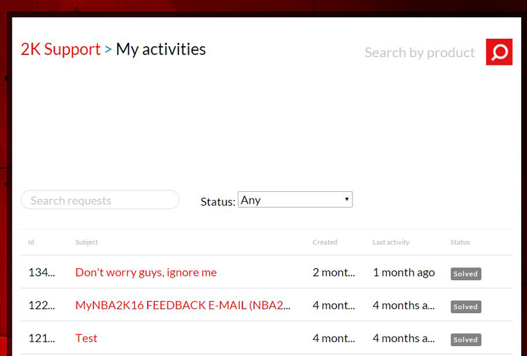Click request id 121...
The image size is (527, 356).
tap(42, 338)
